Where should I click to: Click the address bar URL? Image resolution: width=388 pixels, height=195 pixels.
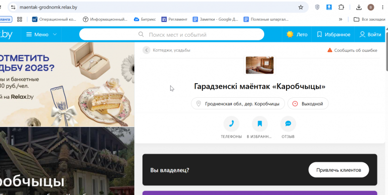(48, 7)
